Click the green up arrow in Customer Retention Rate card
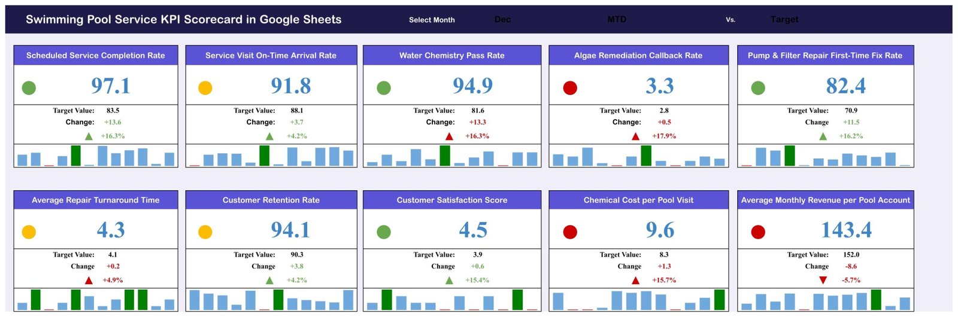This screenshot has width=958, height=317. coord(269,281)
